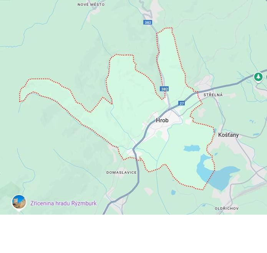Viewport: 267px width, 253px height.
Task: Click the Hrob town label
Action: tap(162, 120)
